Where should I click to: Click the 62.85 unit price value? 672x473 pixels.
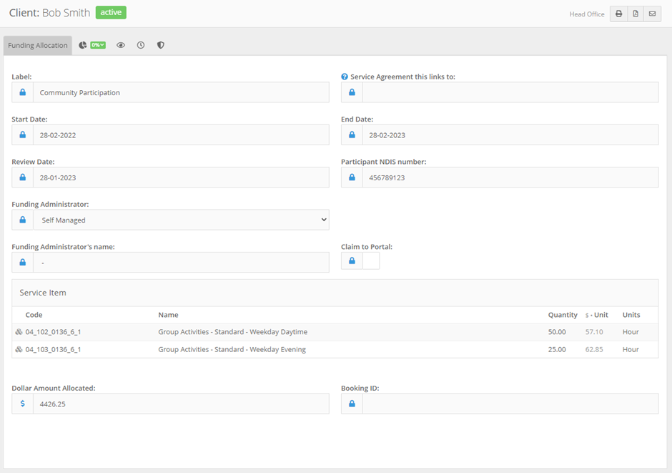coord(594,349)
